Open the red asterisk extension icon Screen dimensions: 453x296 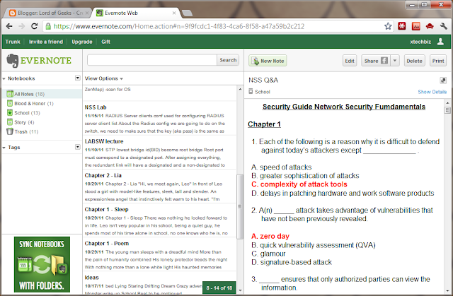401,26
